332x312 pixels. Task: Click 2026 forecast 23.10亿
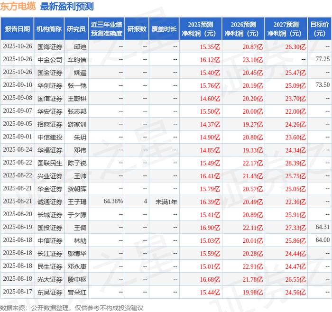253,60
